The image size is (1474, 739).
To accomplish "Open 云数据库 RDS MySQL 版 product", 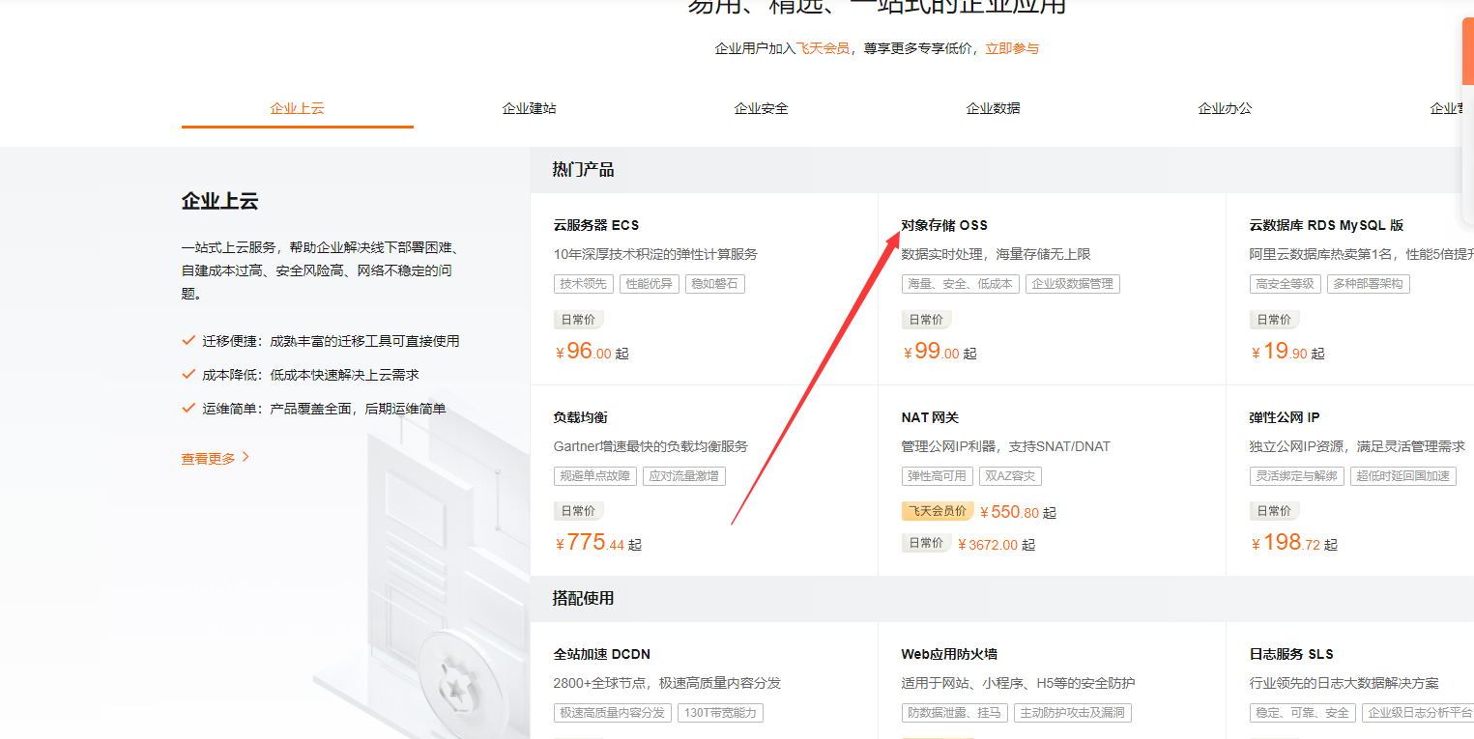I will 1326,225.
